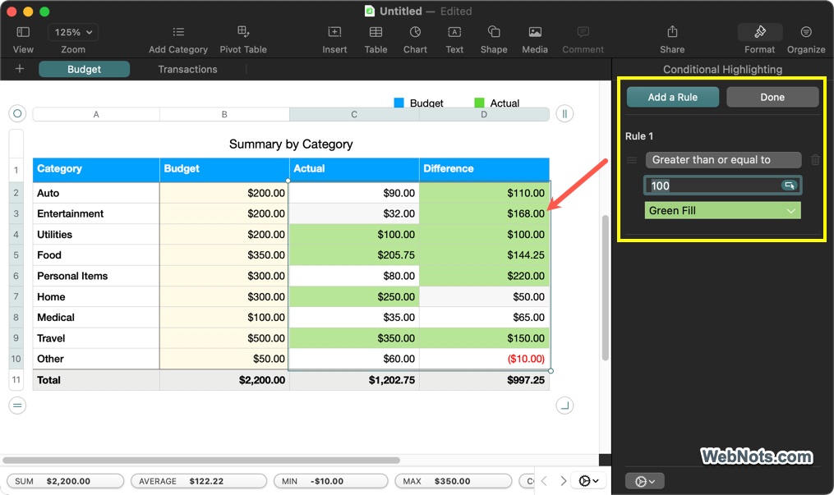Viewport: 834px width, 495px height.
Task: Open the 125% Zoom dropdown
Action: tap(73, 32)
